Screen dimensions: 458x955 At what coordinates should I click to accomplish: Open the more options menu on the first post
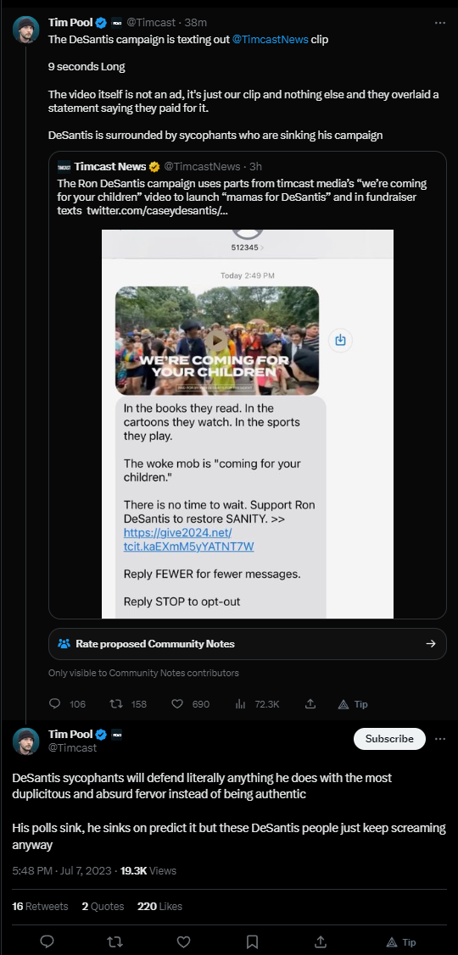tap(439, 23)
